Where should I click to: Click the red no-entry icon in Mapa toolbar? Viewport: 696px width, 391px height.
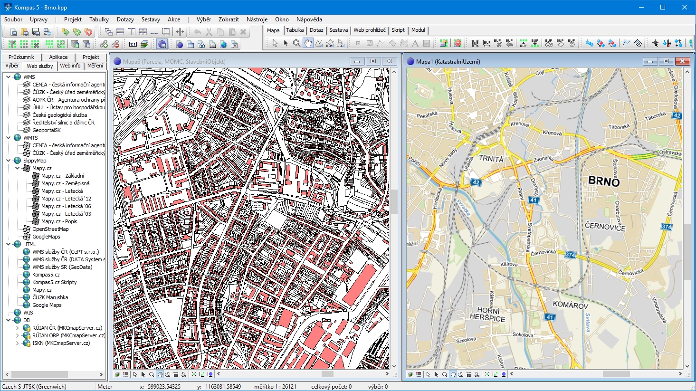pos(458,43)
